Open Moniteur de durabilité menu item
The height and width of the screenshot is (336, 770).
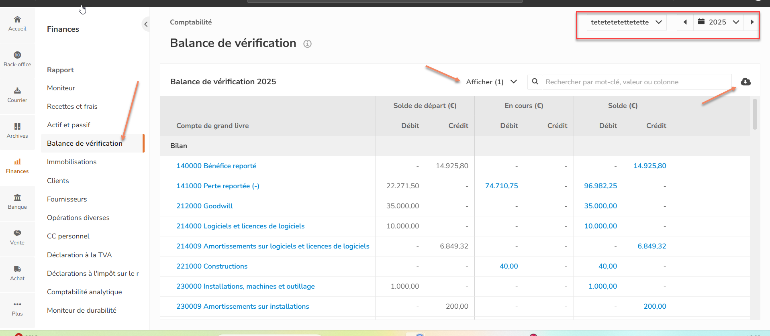pyautogui.click(x=82, y=310)
